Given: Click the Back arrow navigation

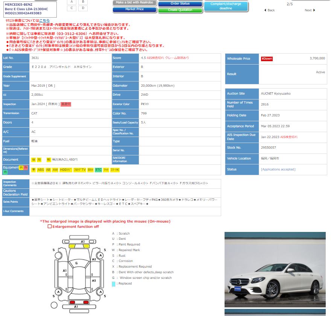Looking at the screenshot, I should (269, 10).
